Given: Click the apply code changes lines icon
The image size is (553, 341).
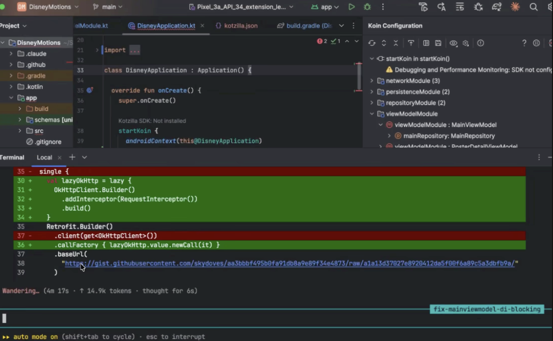Looking at the screenshot, I should pyautogui.click(x=460, y=7).
